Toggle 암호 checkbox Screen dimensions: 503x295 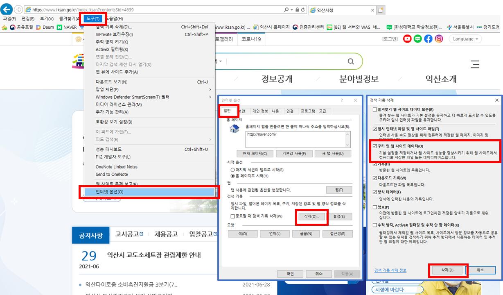click(x=375, y=207)
